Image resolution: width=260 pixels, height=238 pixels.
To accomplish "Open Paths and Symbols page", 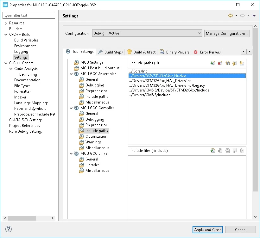I will [x=30, y=109].
